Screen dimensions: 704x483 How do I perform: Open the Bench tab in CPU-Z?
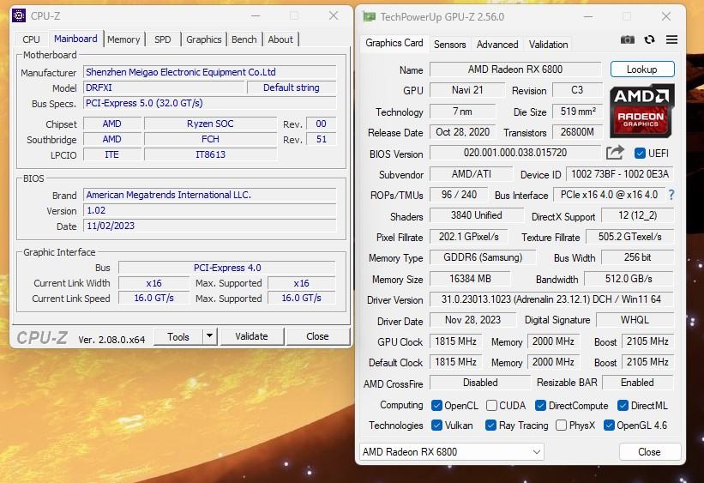tap(244, 39)
